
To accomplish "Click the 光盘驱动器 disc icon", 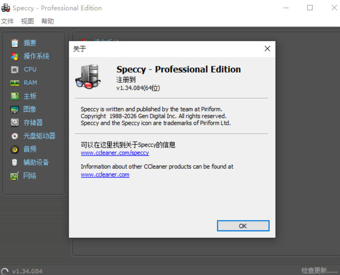I will point(15,136).
